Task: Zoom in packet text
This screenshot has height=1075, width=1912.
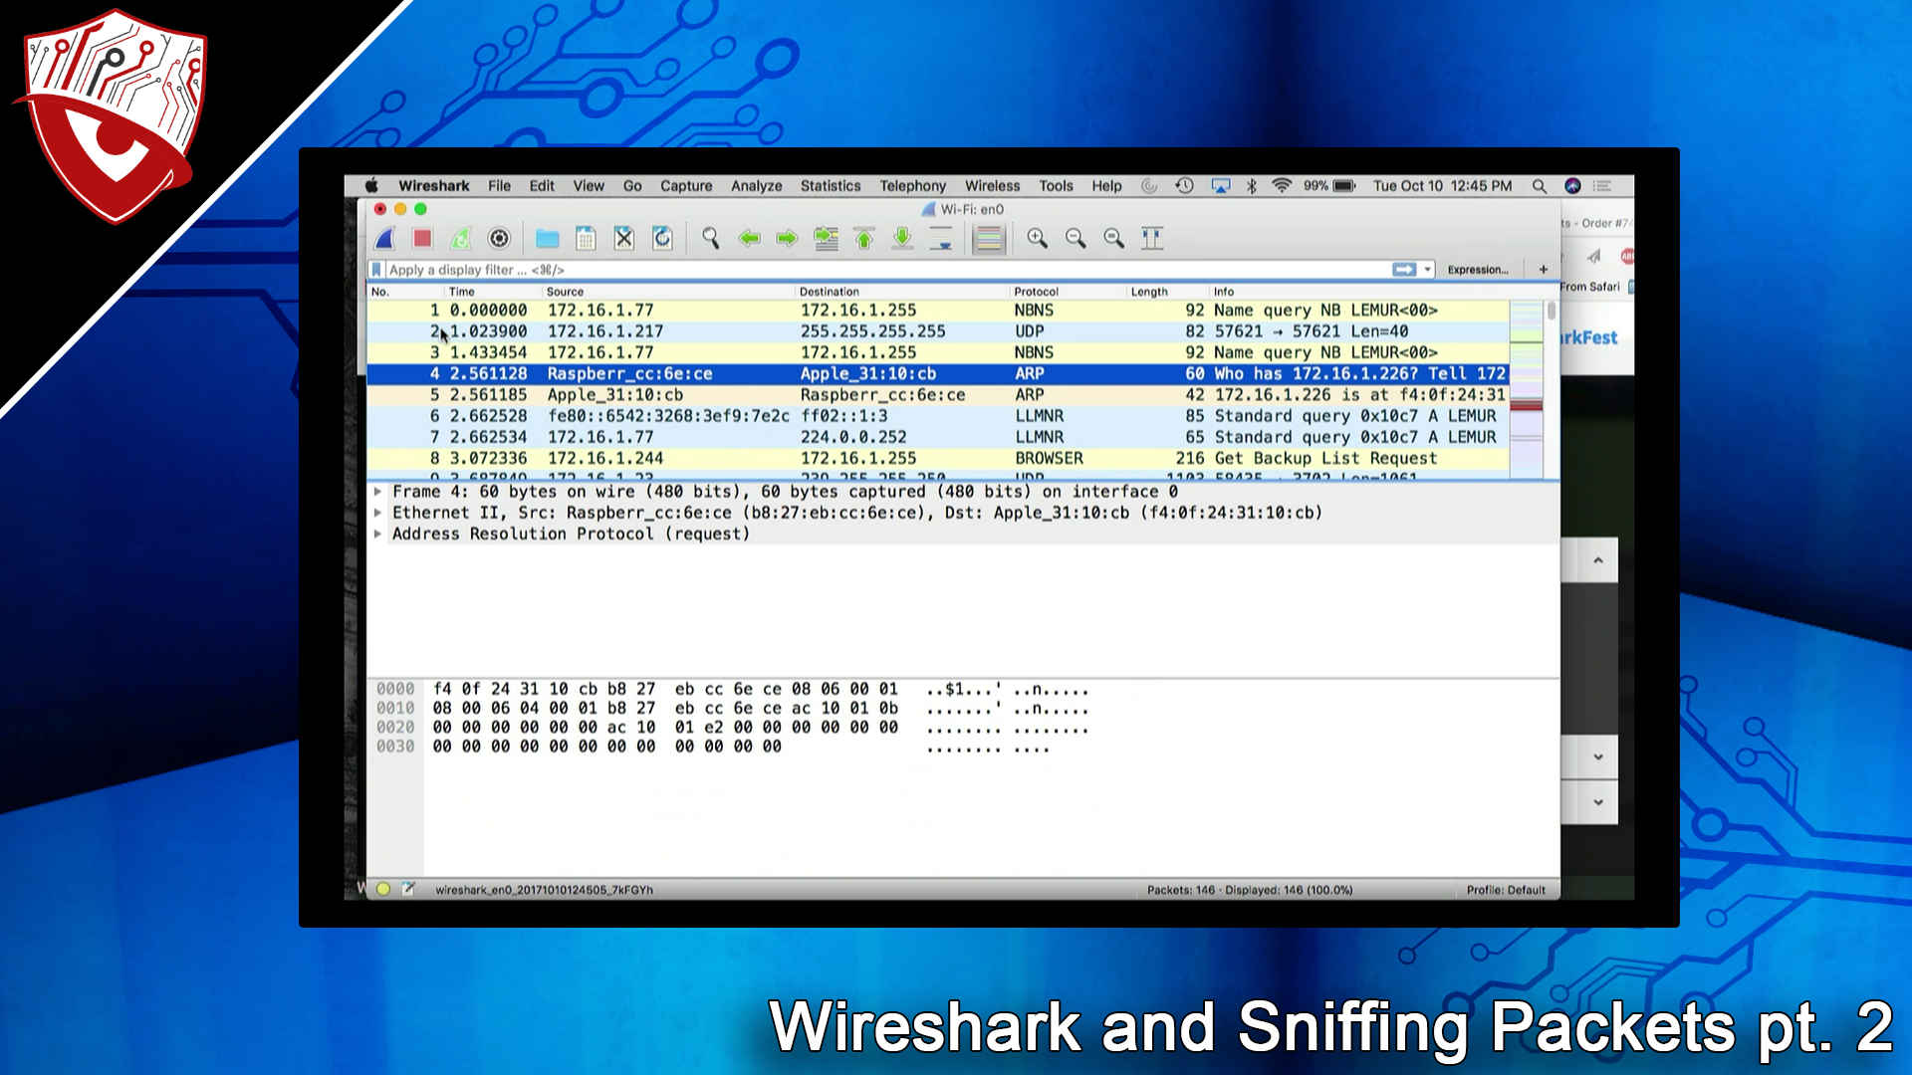Action: (x=1037, y=238)
